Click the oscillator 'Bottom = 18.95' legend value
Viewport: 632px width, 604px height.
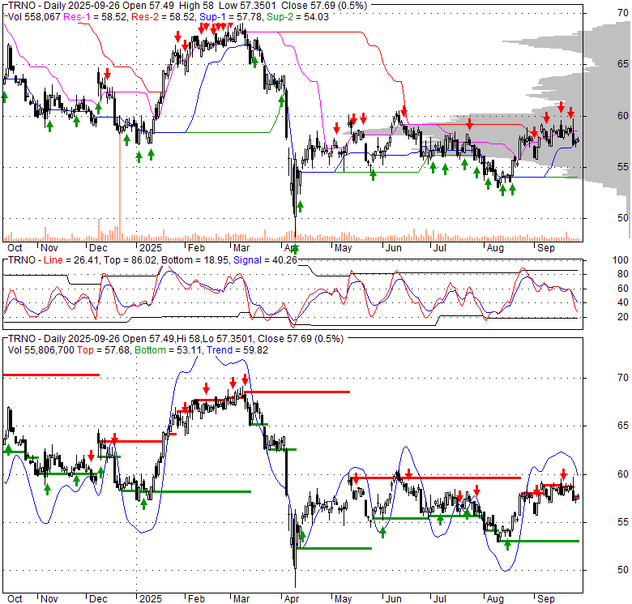coord(196,260)
